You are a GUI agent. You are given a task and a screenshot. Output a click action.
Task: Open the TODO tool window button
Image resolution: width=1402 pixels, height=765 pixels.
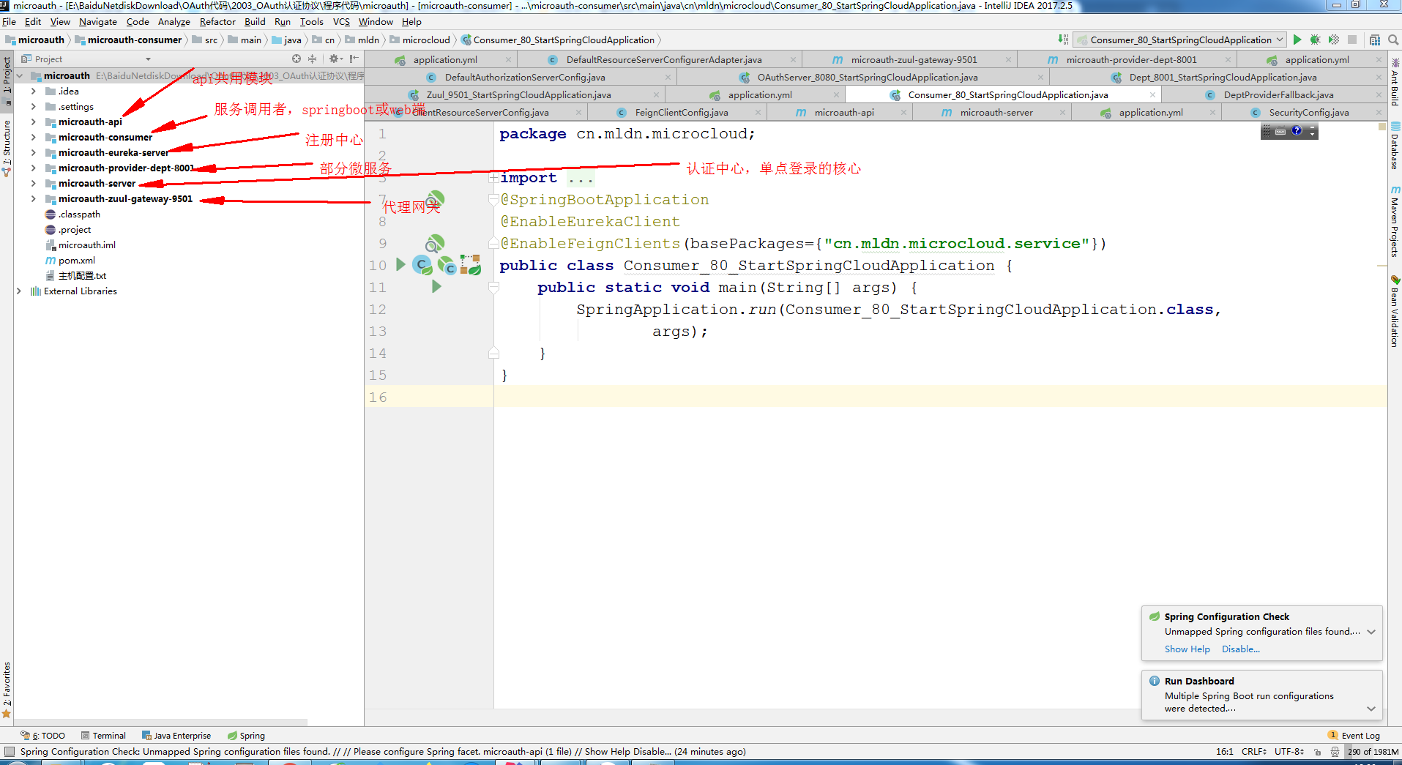pyautogui.click(x=43, y=736)
